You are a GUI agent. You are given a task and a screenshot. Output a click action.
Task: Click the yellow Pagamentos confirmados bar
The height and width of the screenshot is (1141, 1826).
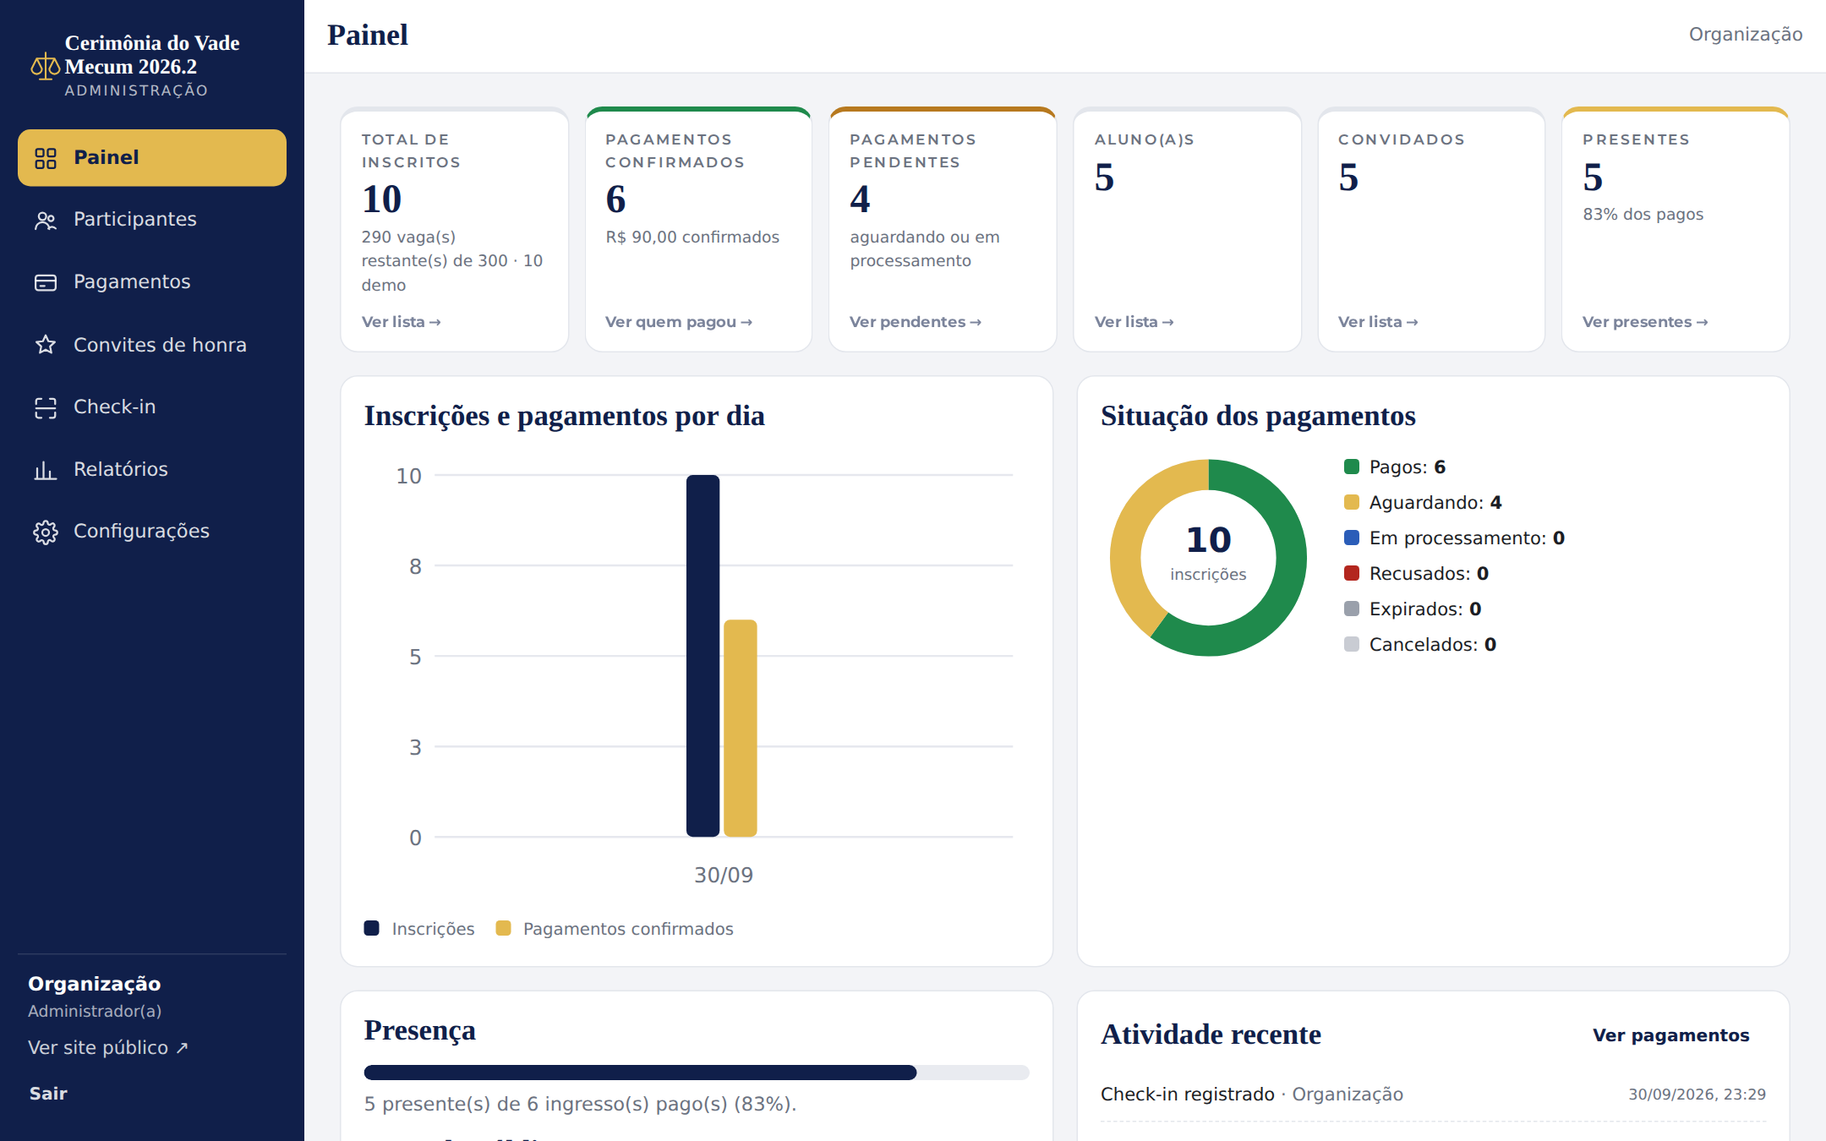tap(741, 729)
